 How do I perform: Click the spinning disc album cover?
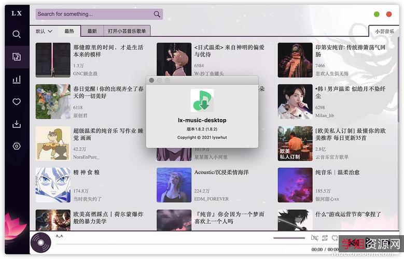[x=40, y=242]
